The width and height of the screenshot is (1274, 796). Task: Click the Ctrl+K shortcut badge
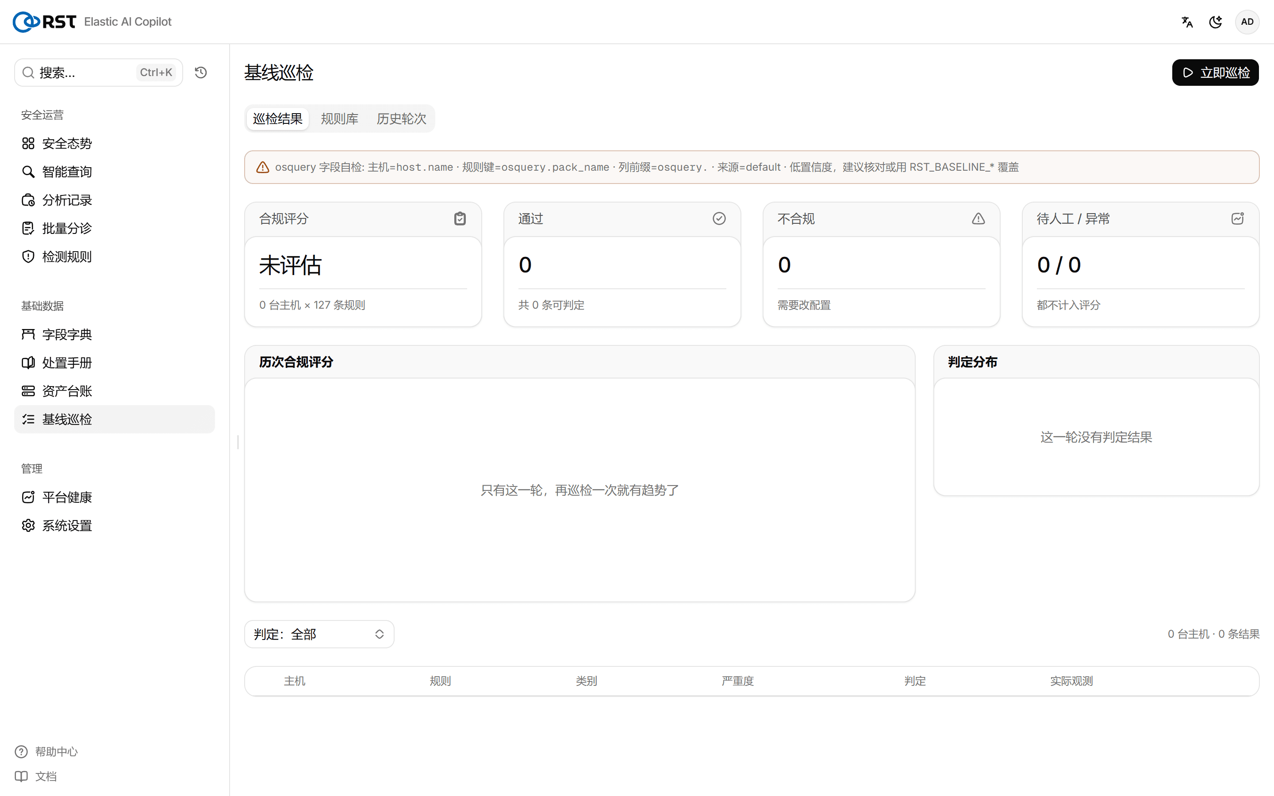pyautogui.click(x=156, y=73)
